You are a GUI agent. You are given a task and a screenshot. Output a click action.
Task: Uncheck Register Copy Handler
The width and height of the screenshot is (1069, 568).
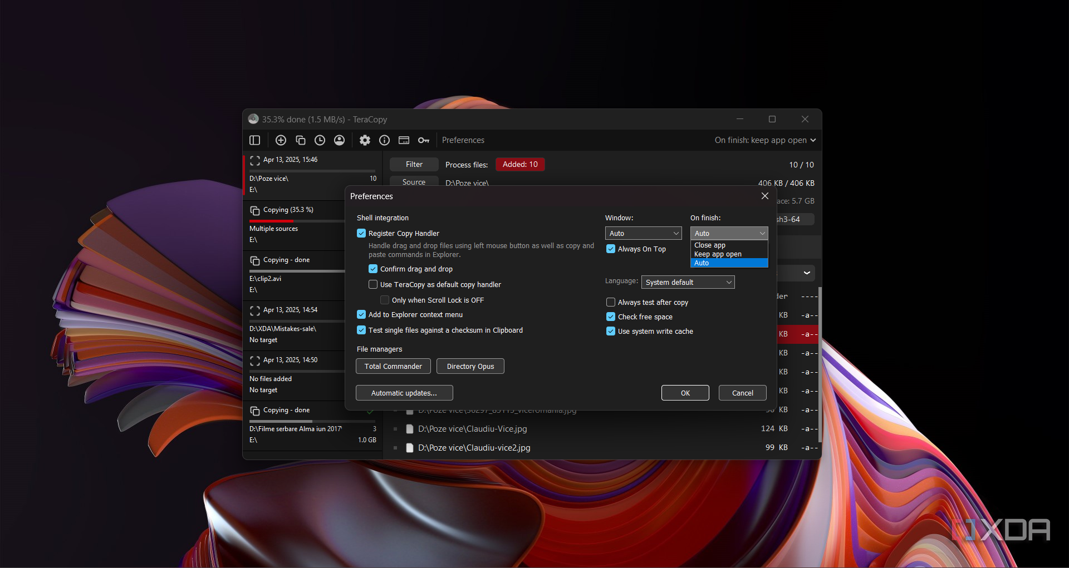click(362, 234)
